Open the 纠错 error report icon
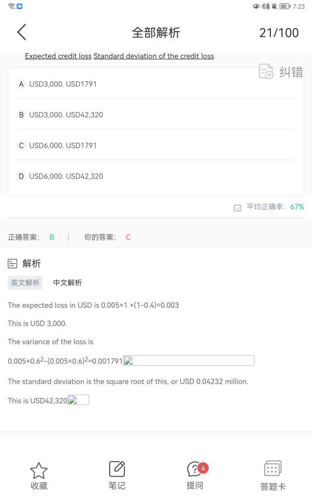The image size is (312, 500). pos(266,72)
